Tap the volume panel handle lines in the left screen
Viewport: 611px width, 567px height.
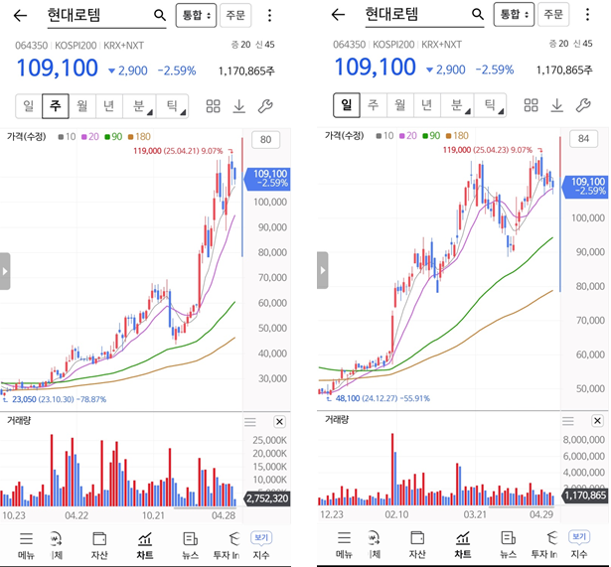250,422
